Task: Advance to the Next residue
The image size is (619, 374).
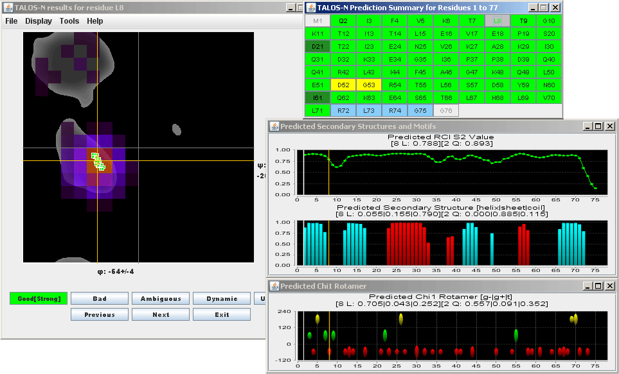Action: 161,314
